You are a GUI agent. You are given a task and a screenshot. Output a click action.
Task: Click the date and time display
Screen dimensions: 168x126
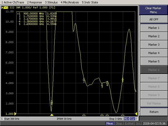tap(154, 124)
